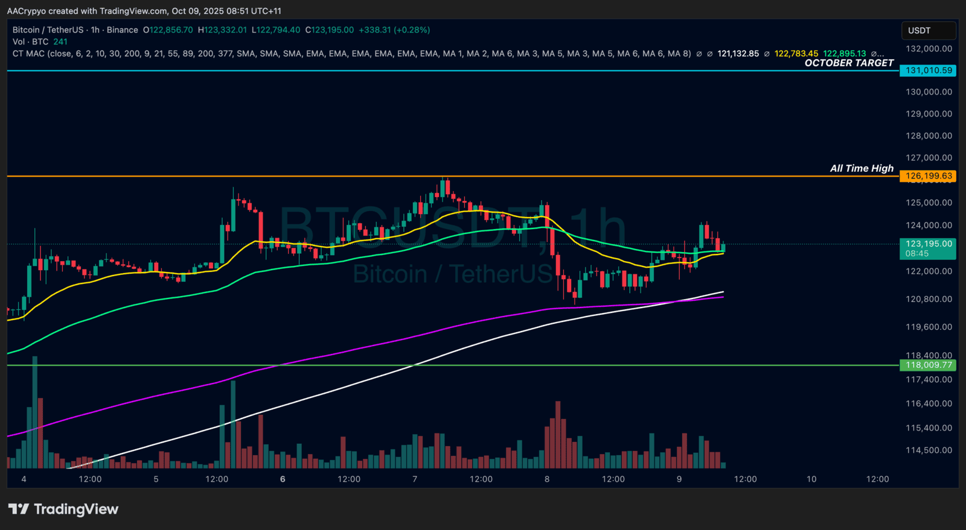Click the date 10 on time axis
Screen dimensions: 966x530
coord(811,479)
